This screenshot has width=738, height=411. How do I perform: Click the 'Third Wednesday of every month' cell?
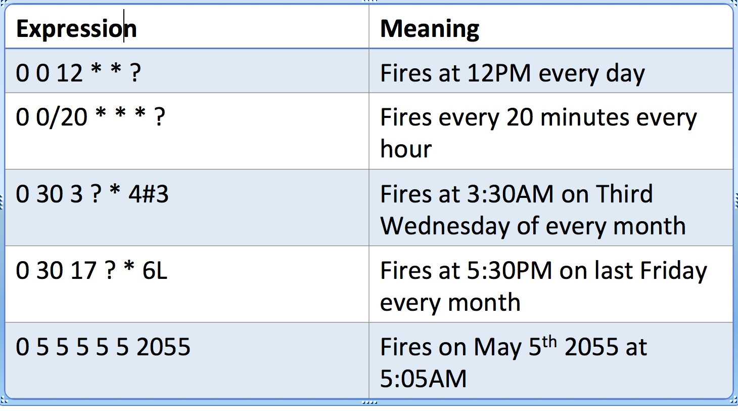(x=551, y=208)
